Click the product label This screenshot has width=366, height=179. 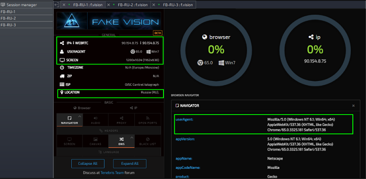183,177
